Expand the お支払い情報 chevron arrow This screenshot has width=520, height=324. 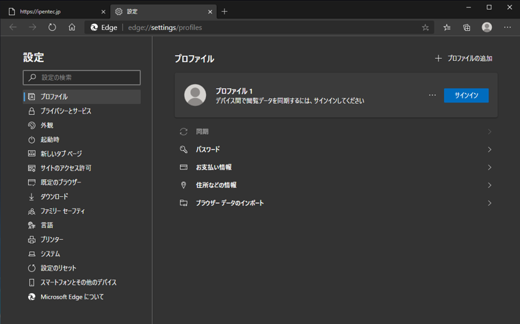point(489,167)
